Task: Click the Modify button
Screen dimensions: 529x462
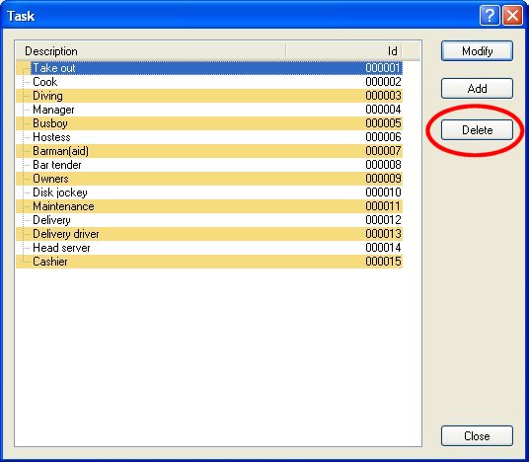Action: 477,51
